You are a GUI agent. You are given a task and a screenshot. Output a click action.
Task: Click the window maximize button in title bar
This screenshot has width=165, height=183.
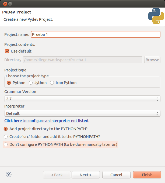pos(10,4)
